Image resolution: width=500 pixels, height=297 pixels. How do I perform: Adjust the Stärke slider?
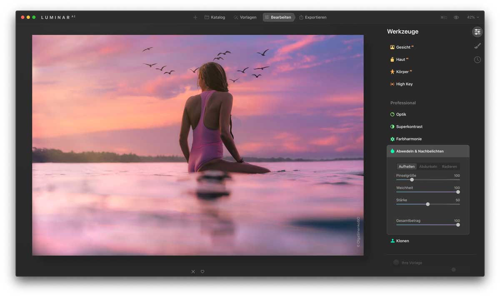point(428,204)
